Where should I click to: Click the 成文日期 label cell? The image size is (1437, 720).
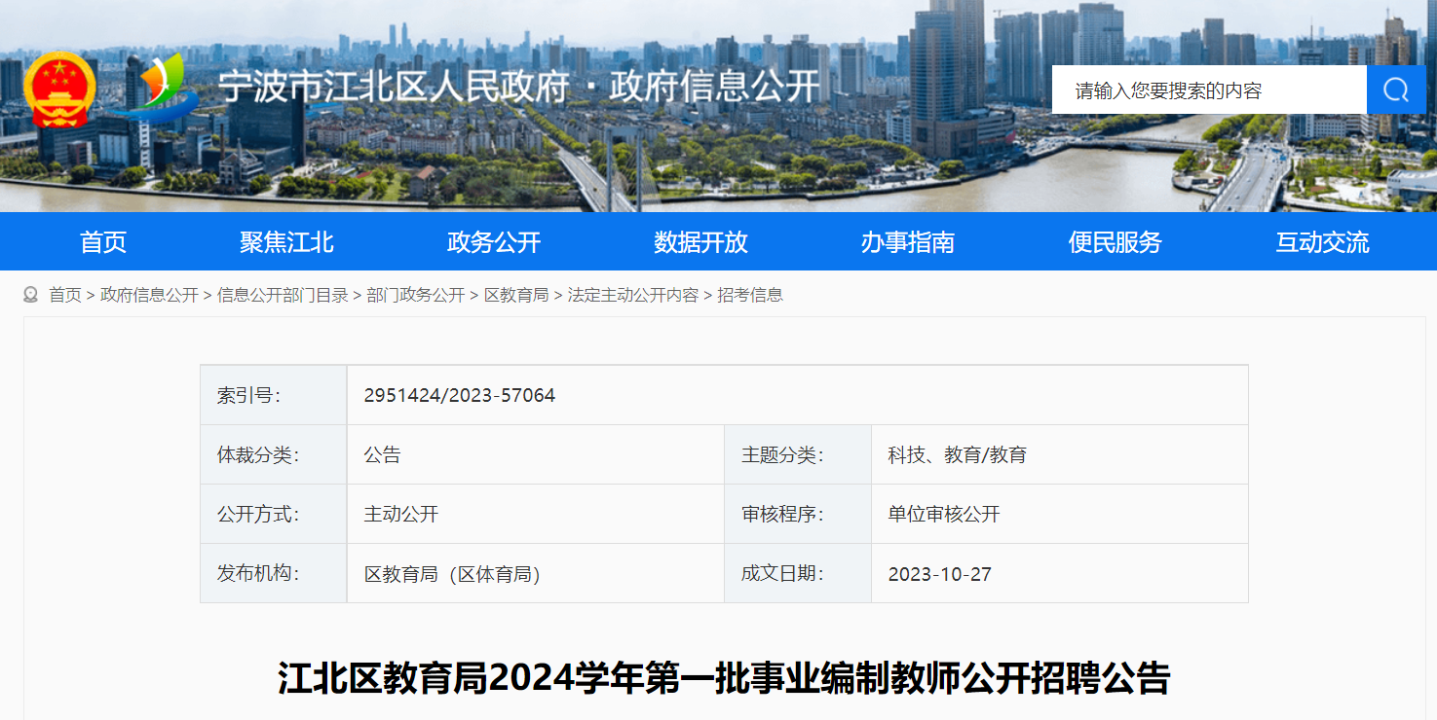pyautogui.click(x=798, y=573)
